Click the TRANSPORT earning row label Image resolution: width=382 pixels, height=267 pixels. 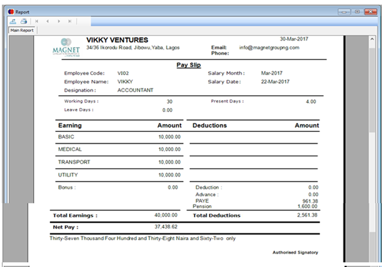74,162
